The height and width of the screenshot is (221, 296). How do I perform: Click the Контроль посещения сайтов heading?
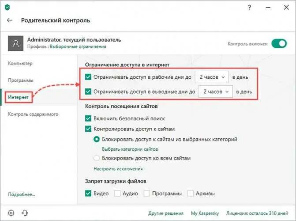(x=121, y=106)
